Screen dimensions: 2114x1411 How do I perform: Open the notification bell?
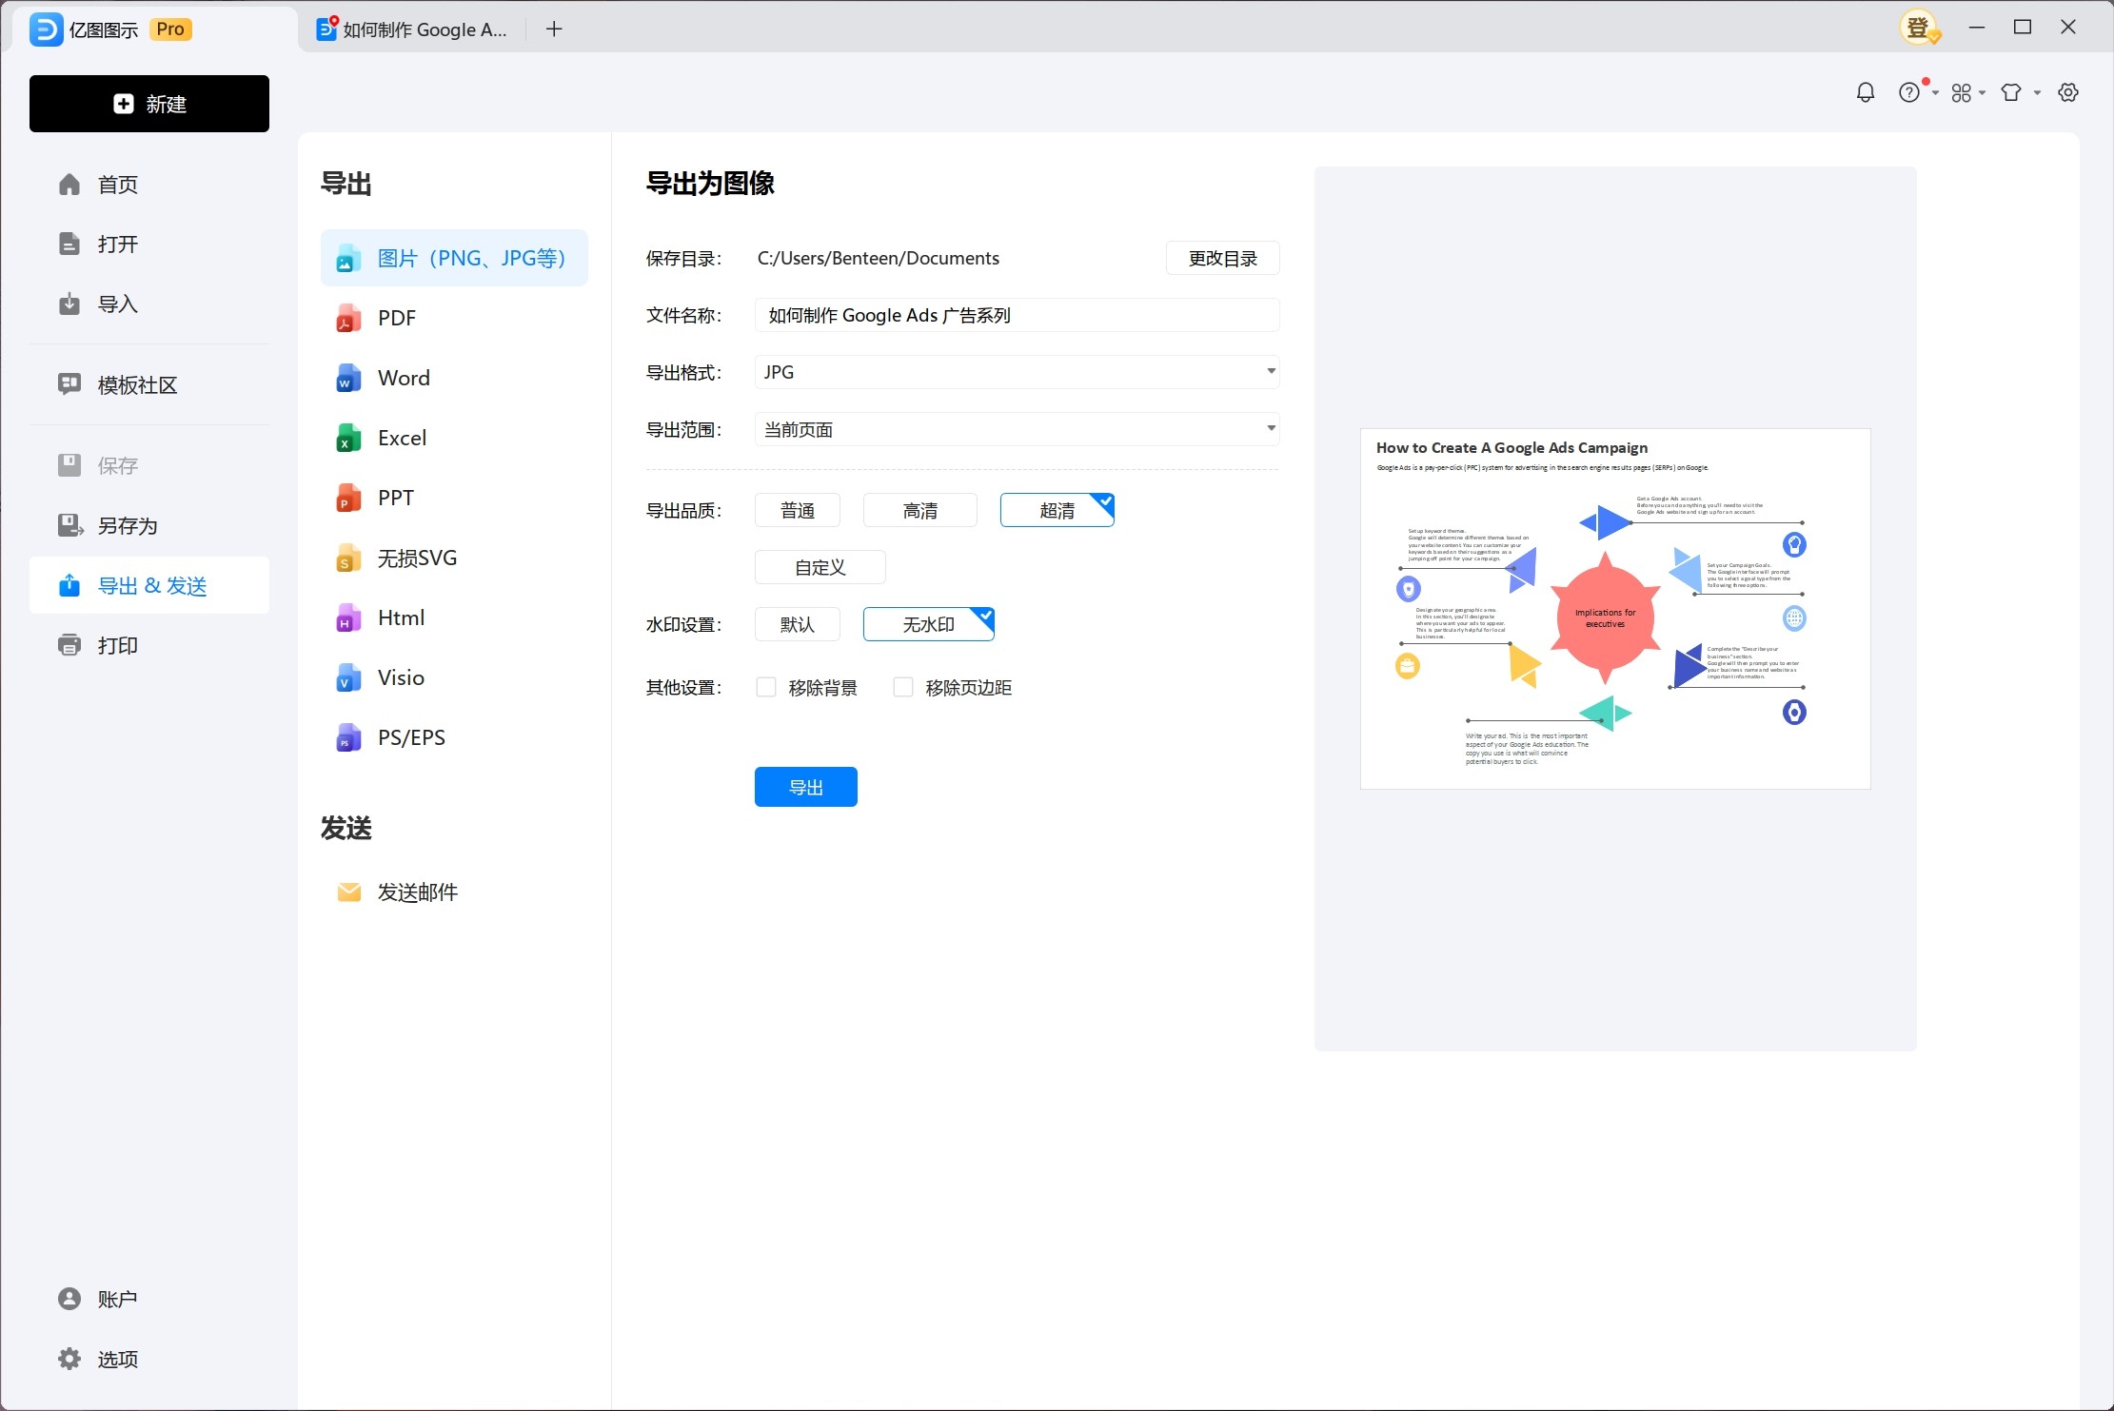click(x=1866, y=92)
